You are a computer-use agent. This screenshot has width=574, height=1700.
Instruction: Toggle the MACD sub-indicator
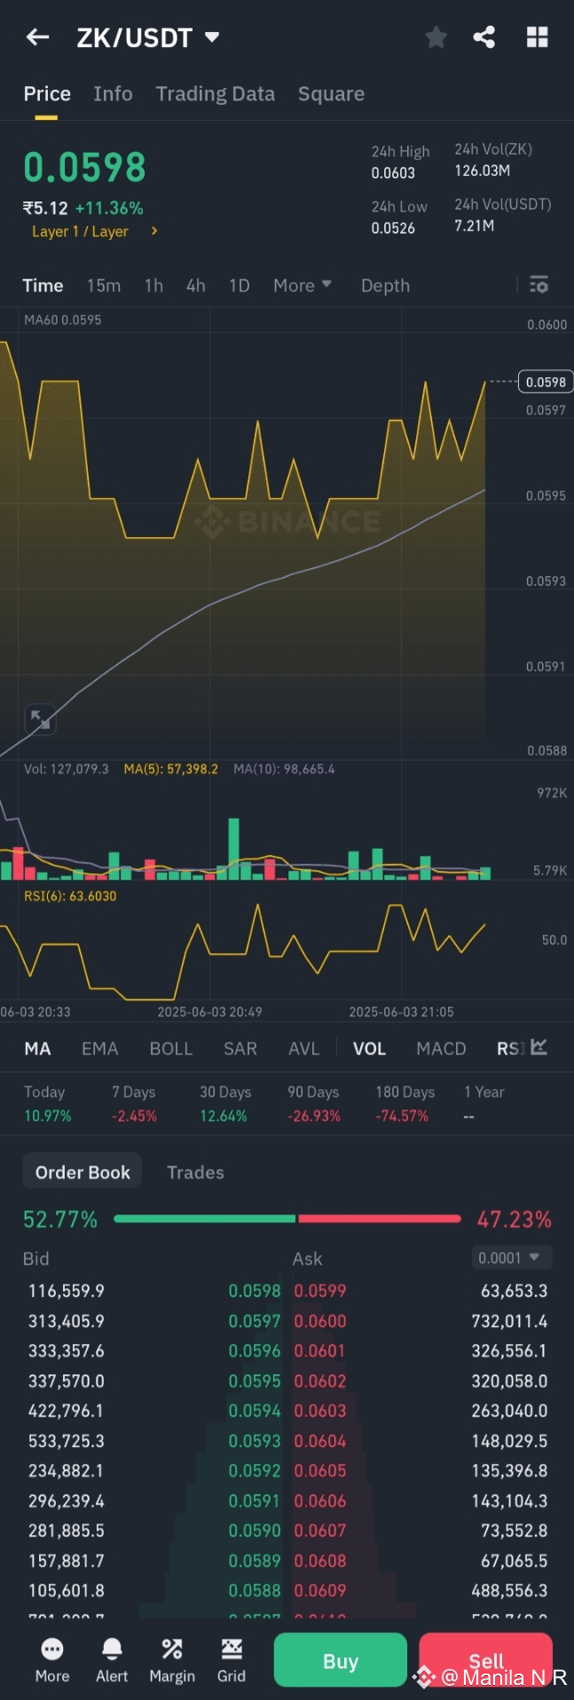[x=441, y=1048]
